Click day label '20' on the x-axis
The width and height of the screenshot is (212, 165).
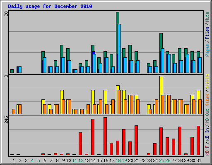130,160
